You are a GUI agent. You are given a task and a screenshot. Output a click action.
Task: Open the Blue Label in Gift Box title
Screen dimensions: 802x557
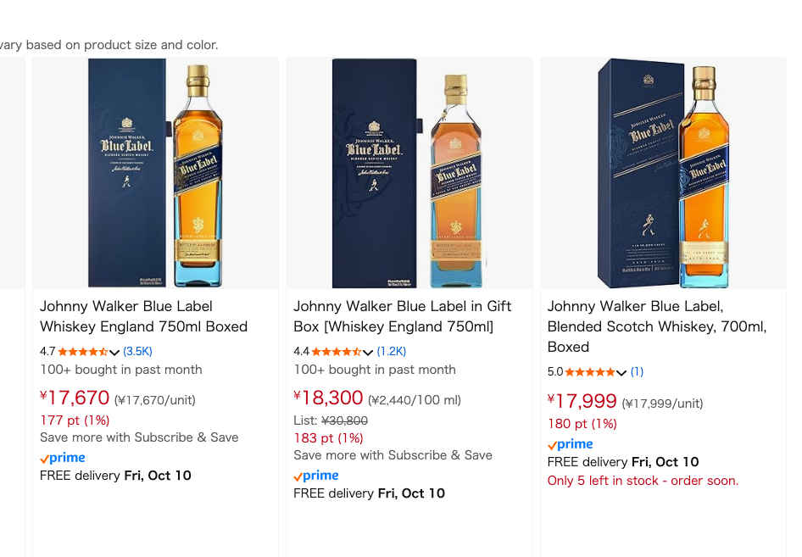[403, 316]
